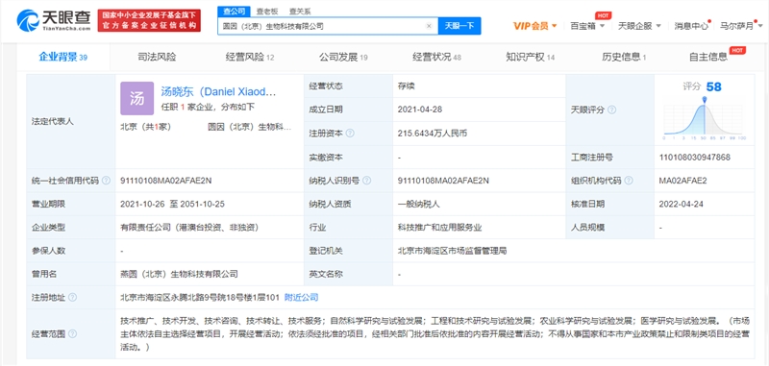Click help icon next to 统一社会信用代码
The image size is (769, 366).
pyautogui.click(x=106, y=181)
